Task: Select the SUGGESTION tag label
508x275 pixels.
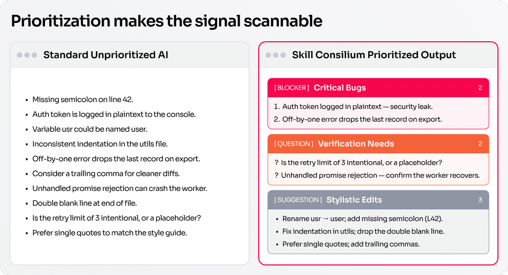Action: 298,200
